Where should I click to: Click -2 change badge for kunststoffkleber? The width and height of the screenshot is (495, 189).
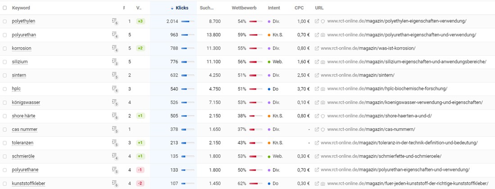(141, 184)
